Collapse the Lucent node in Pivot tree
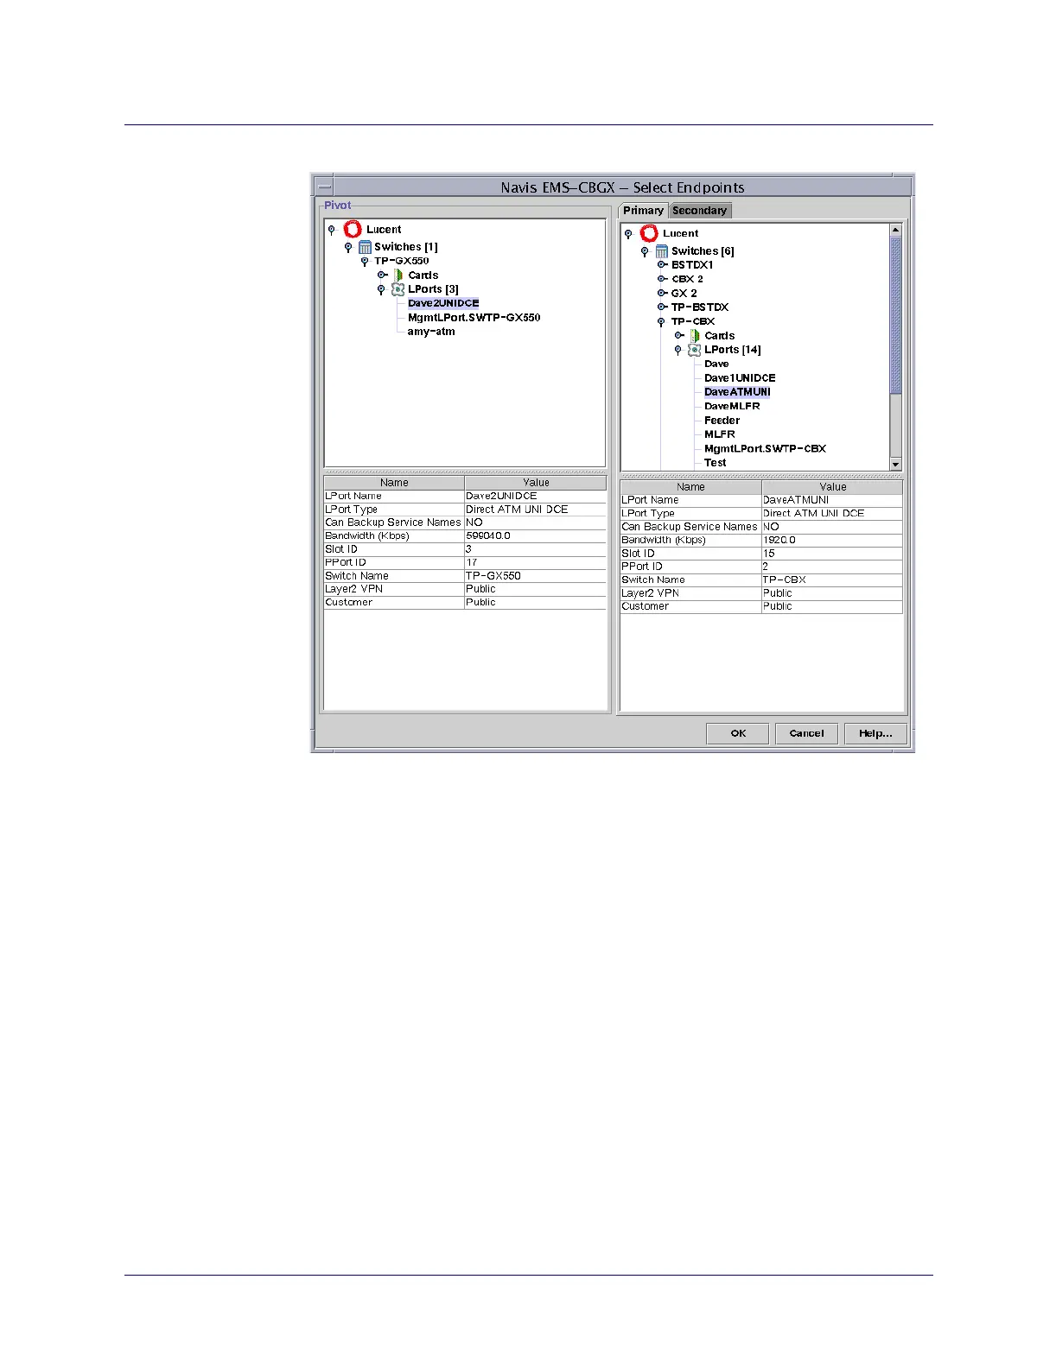 [332, 230]
